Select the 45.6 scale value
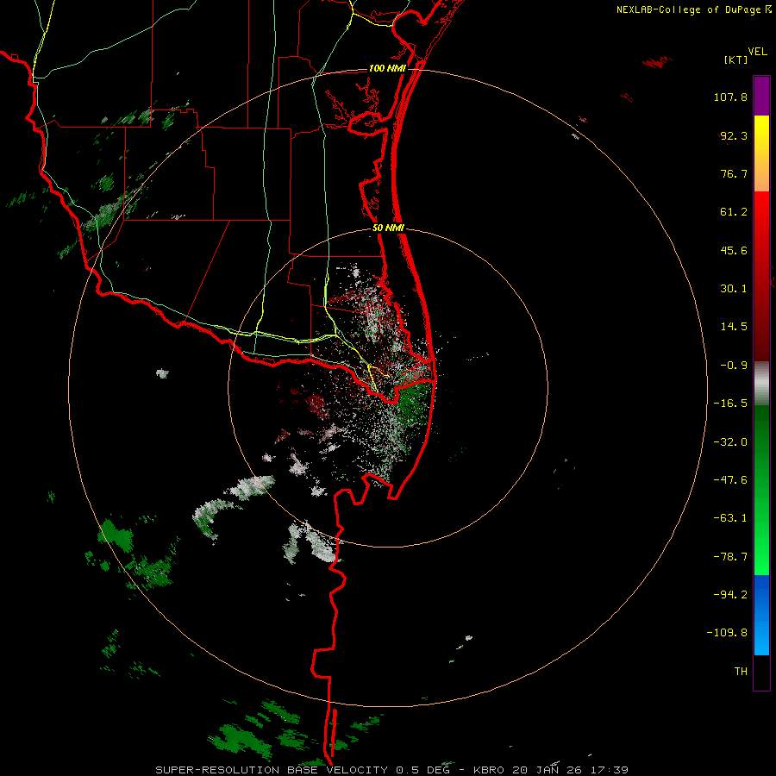 point(734,250)
